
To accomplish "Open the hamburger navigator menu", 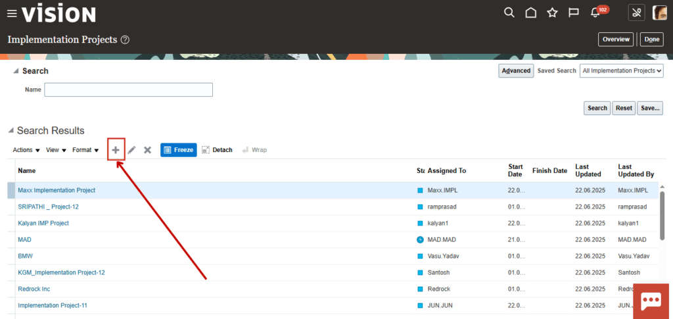I will coord(12,14).
